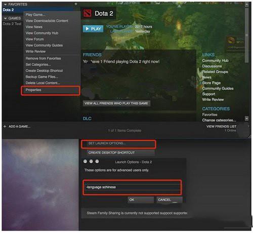The image size is (253, 233).
Task: Open the News link under Links
Action: point(207,77)
